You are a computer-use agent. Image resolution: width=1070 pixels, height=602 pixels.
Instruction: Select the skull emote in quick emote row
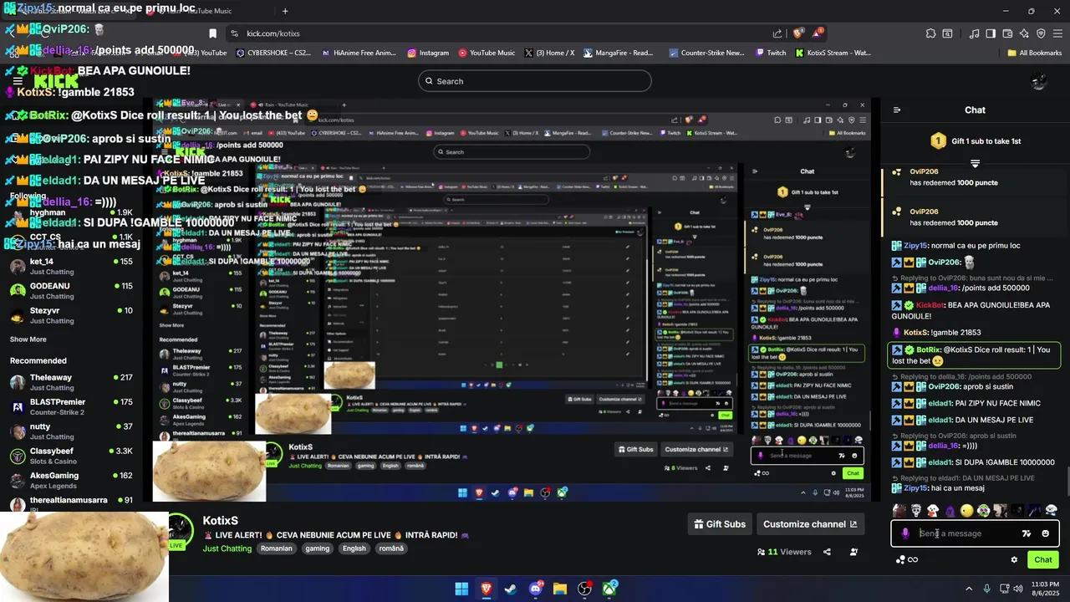(916, 510)
